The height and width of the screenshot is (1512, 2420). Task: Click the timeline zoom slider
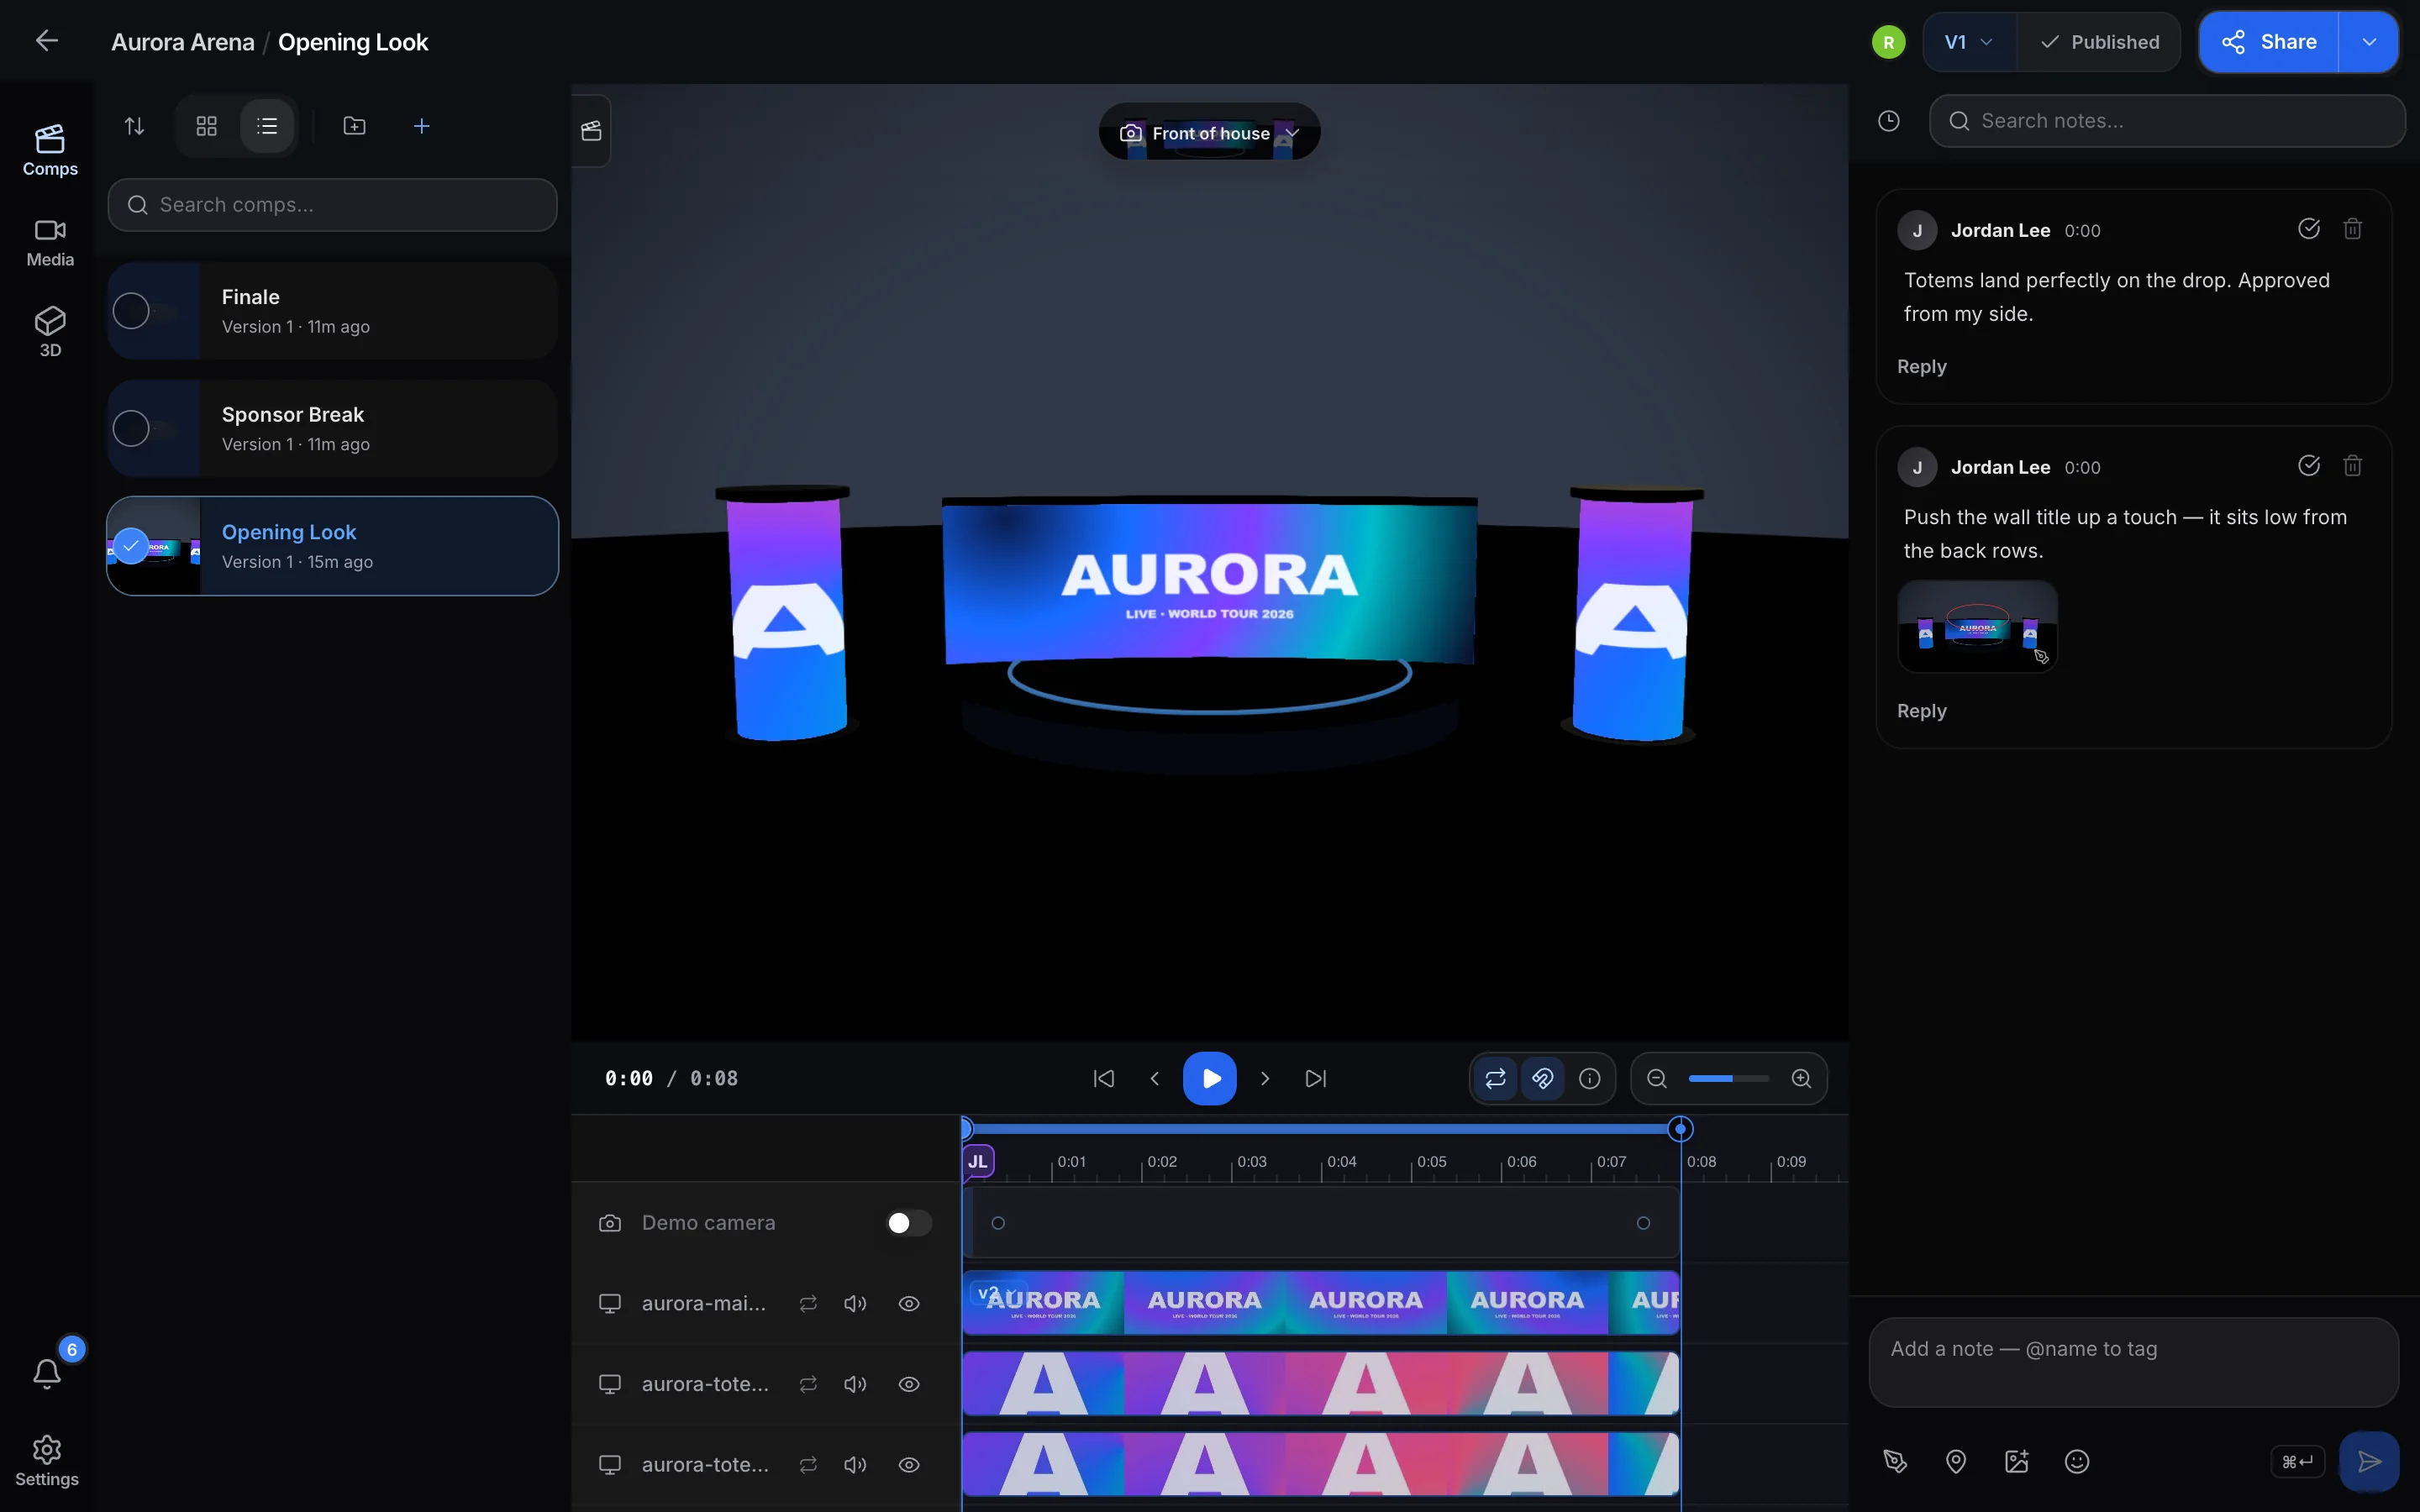(x=1728, y=1078)
